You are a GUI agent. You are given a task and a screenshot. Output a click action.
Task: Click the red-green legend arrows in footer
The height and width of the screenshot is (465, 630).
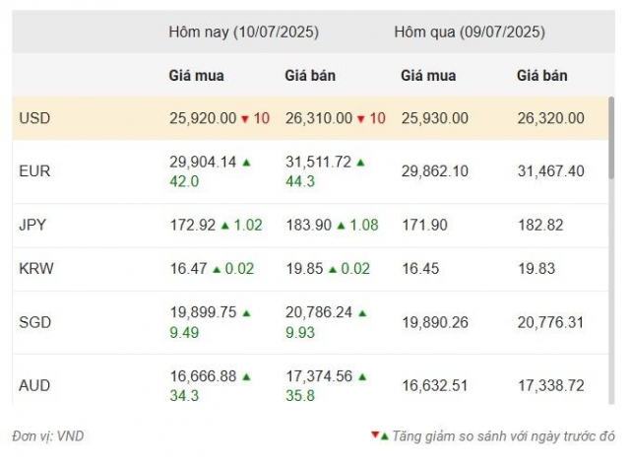380,435
